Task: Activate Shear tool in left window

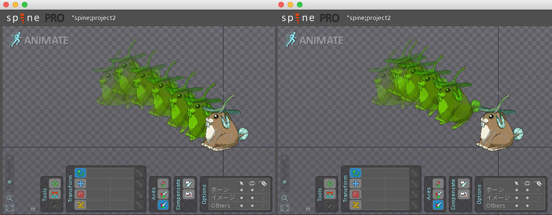Action: tap(80, 205)
